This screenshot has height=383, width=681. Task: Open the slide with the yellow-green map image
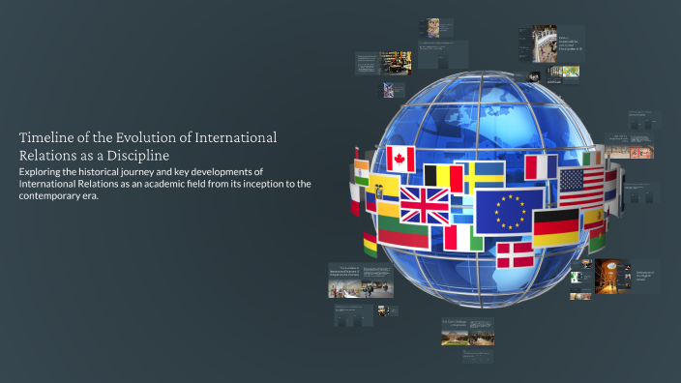[563, 74]
